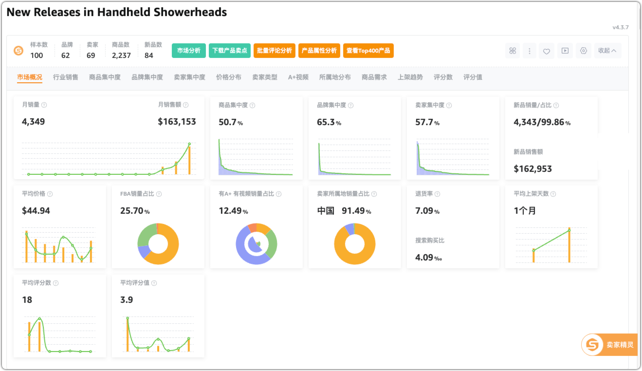Open the three-dot more options icon

click(x=530, y=51)
